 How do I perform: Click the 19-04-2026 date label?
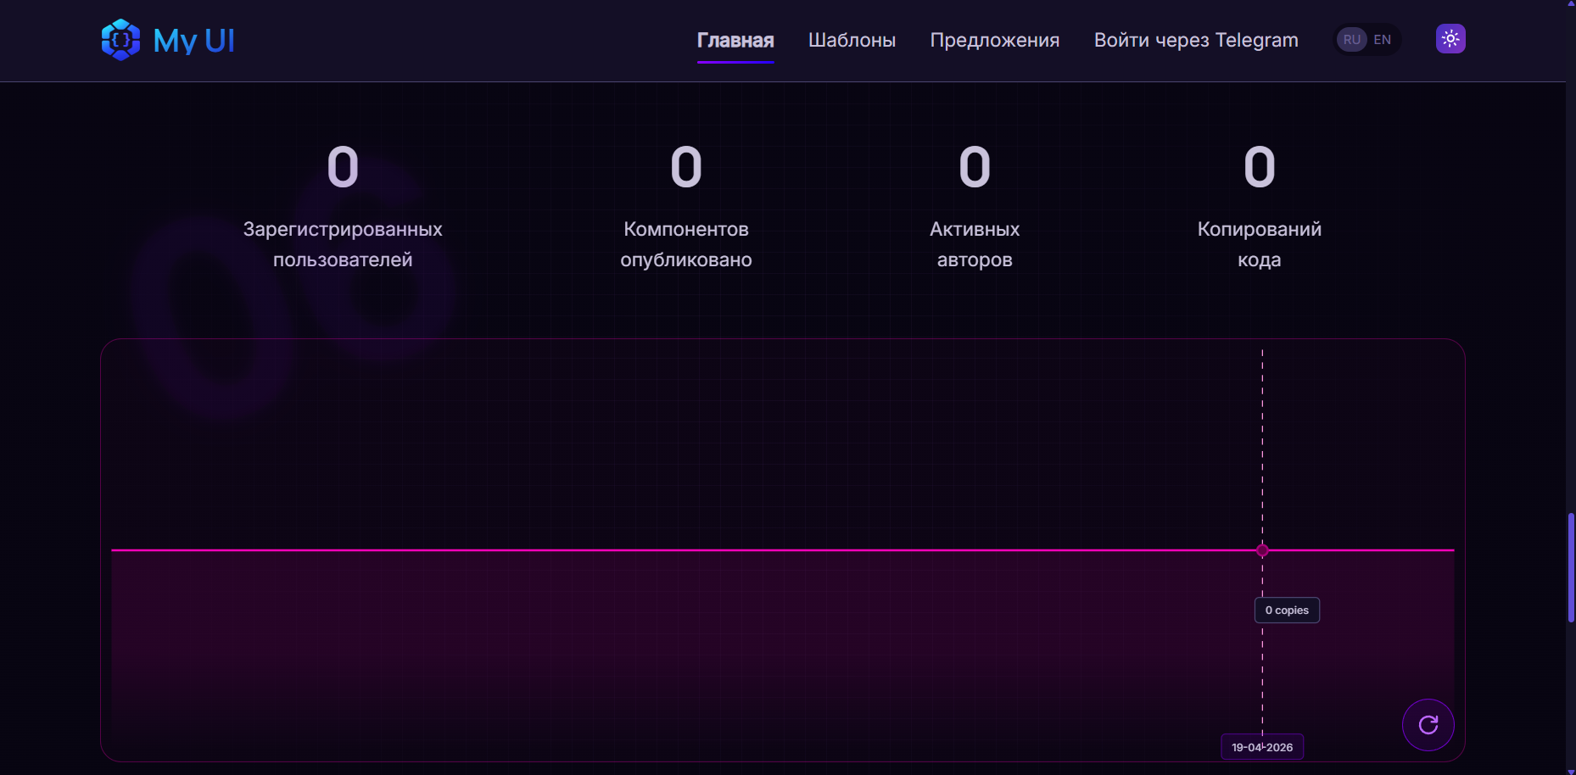point(1262,747)
